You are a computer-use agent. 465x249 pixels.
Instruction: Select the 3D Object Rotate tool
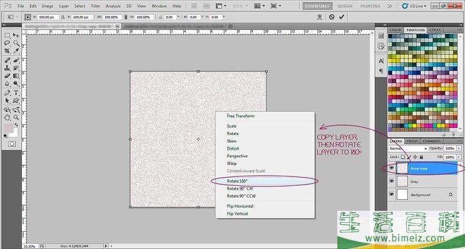tap(7, 110)
